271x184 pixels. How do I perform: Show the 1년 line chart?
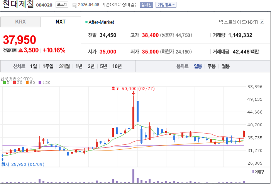point(79,66)
